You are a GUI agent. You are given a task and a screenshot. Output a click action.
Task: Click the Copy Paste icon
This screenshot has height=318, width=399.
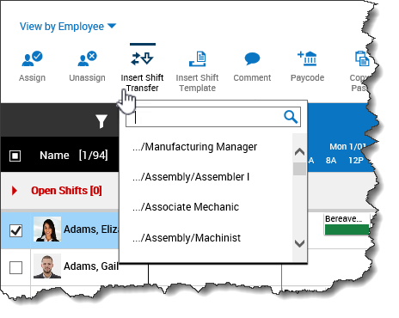pos(362,58)
